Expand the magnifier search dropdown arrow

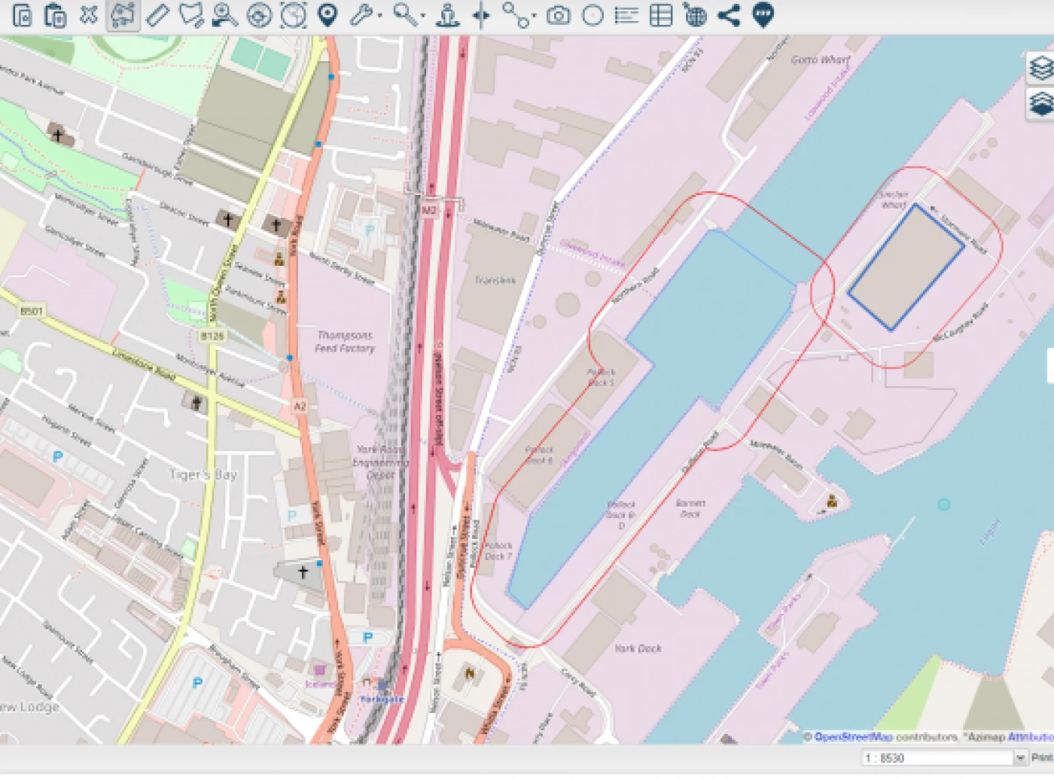pyautogui.click(x=422, y=17)
